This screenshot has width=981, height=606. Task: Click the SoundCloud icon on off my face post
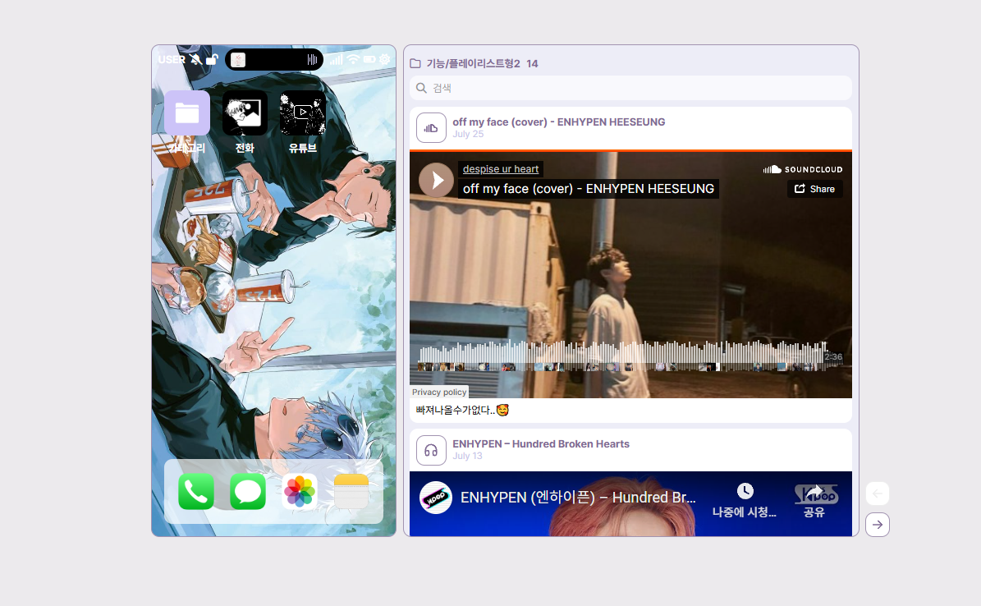431,128
